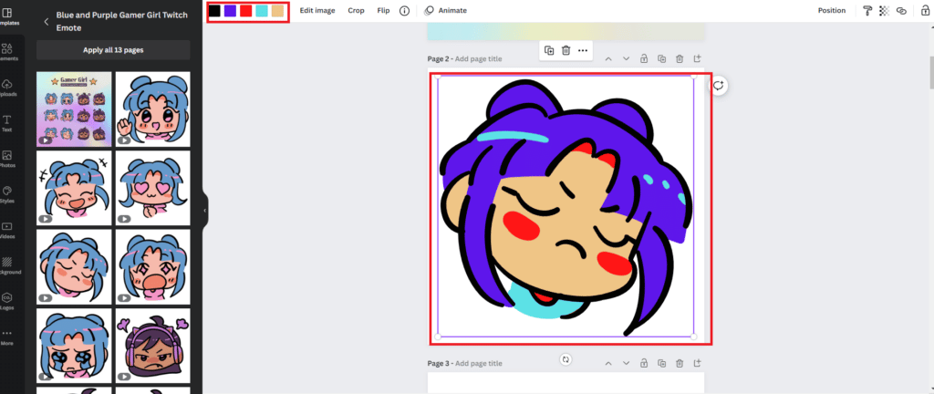Image resolution: width=934 pixels, height=394 pixels.
Task: Open the Crop option
Action: 357,10
